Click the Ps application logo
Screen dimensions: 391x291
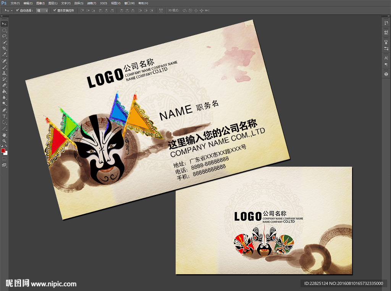click(4, 3)
